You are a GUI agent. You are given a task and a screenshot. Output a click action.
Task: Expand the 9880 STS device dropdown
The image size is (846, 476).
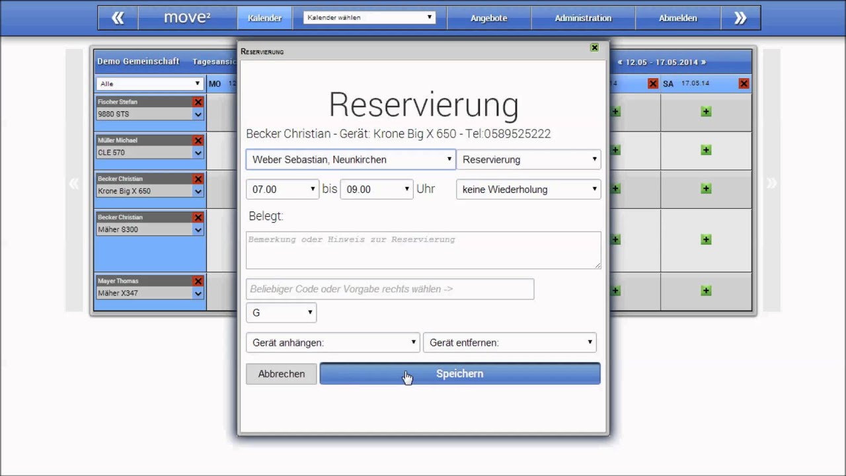pos(198,114)
